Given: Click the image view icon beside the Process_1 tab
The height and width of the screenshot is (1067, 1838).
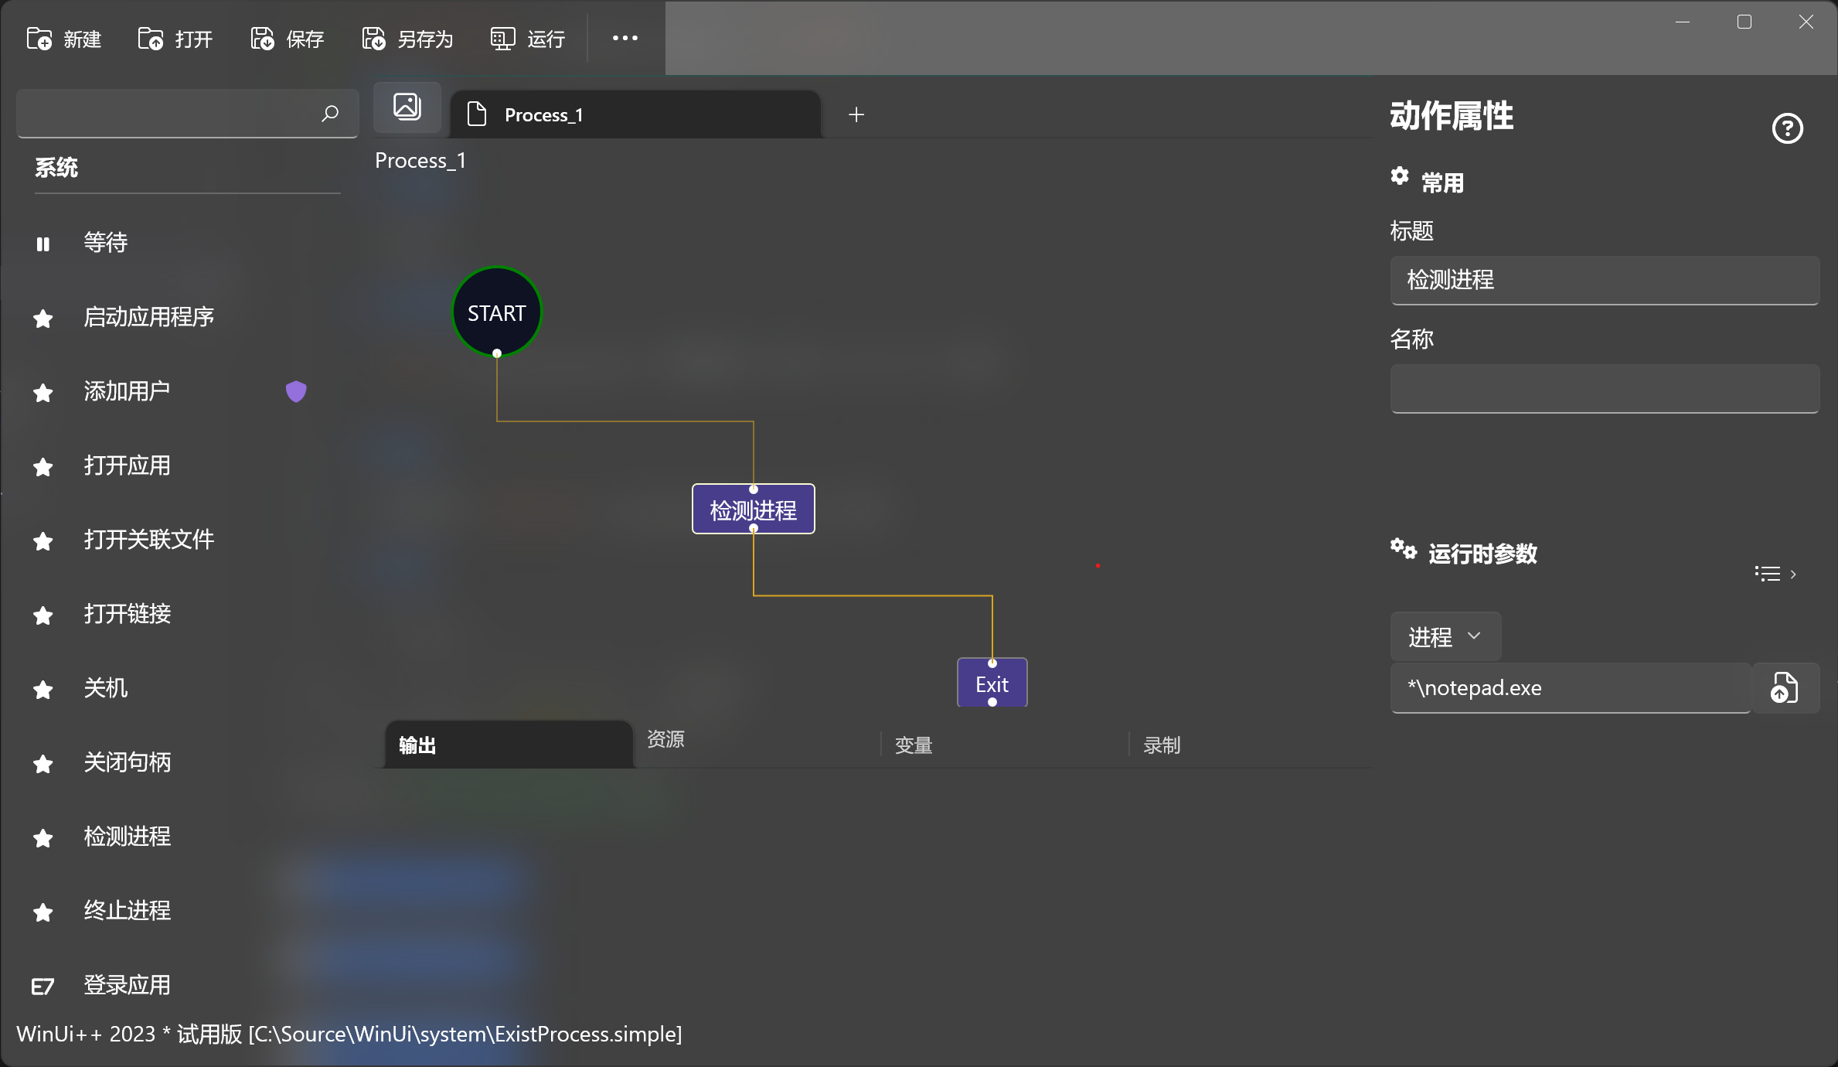Looking at the screenshot, I should [x=407, y=107].
